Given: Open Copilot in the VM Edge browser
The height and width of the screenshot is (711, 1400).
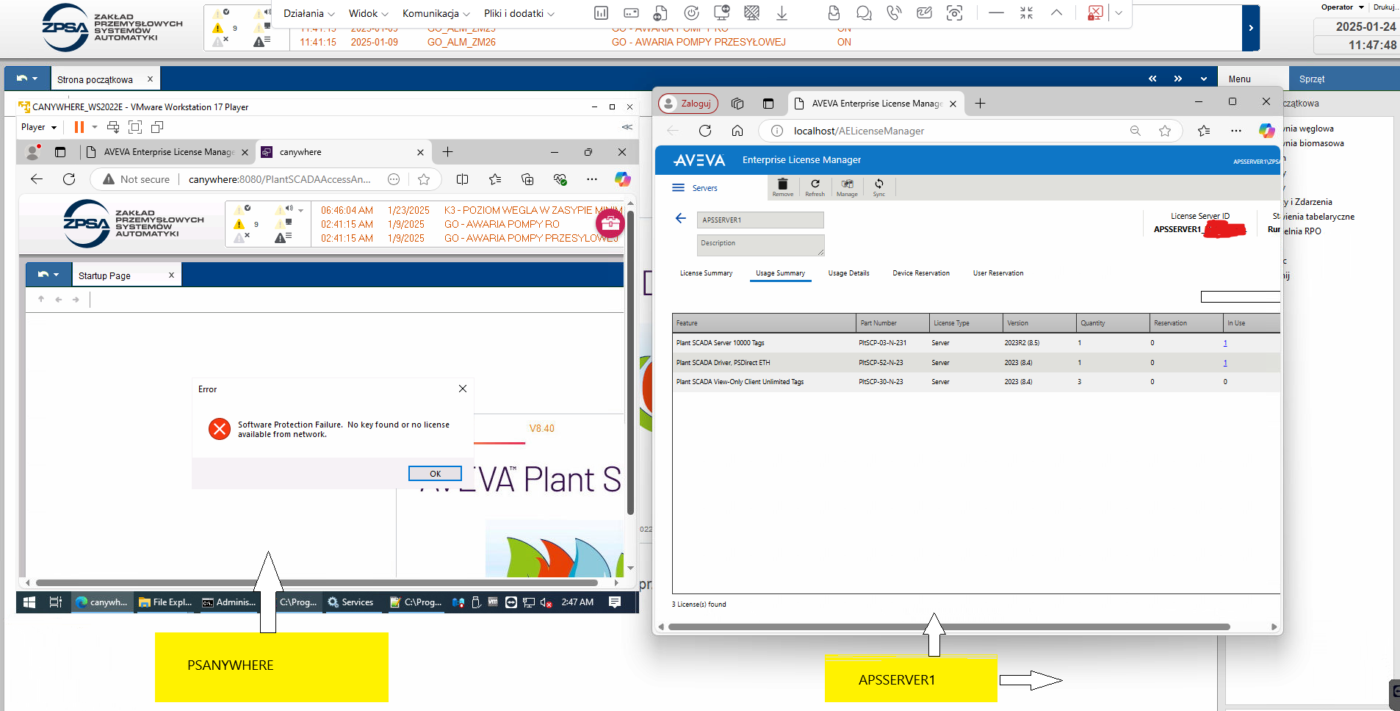Looking at the screenshot, I should pyautogui.click(x=622, y=179).
